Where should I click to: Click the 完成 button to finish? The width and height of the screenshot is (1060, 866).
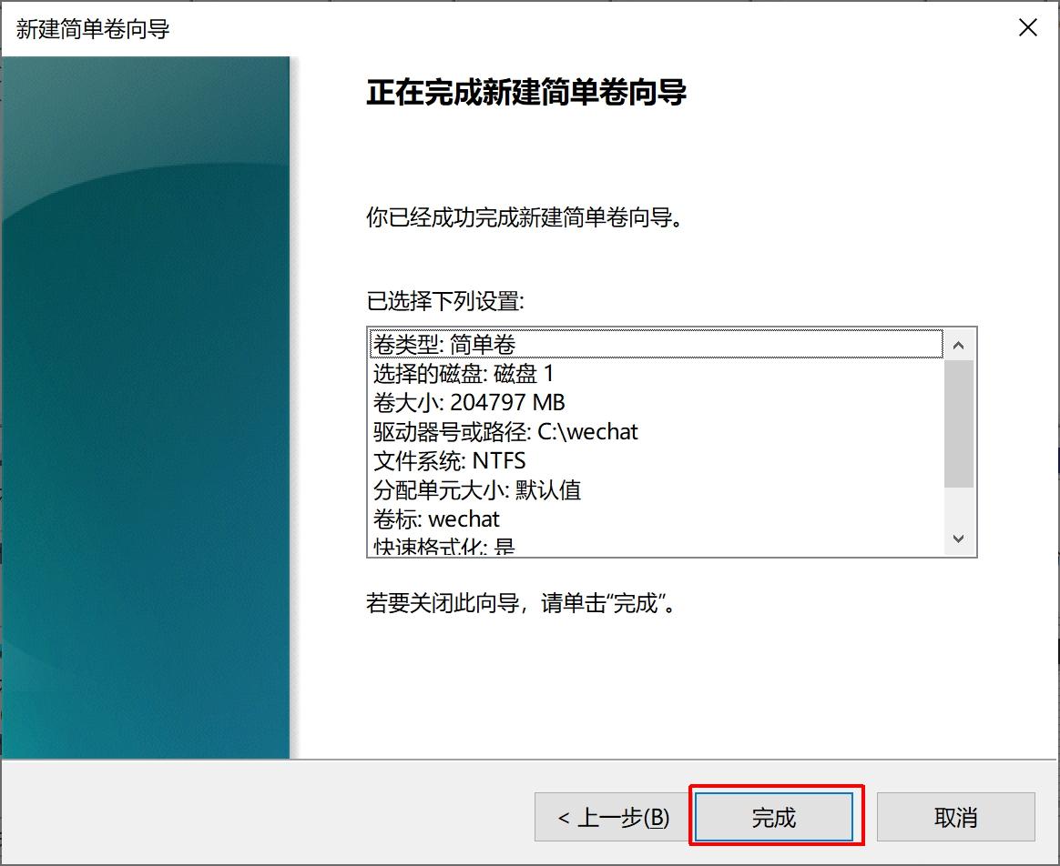[x=774, y=817]
